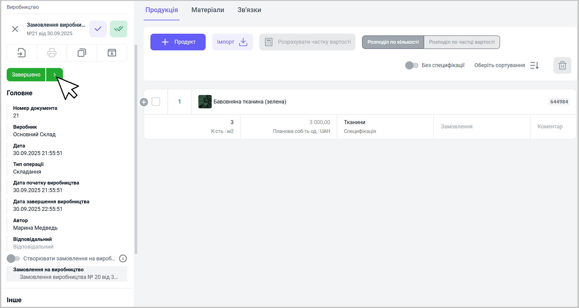
Task: Click the trash delete icon
Action: [562, 65]
